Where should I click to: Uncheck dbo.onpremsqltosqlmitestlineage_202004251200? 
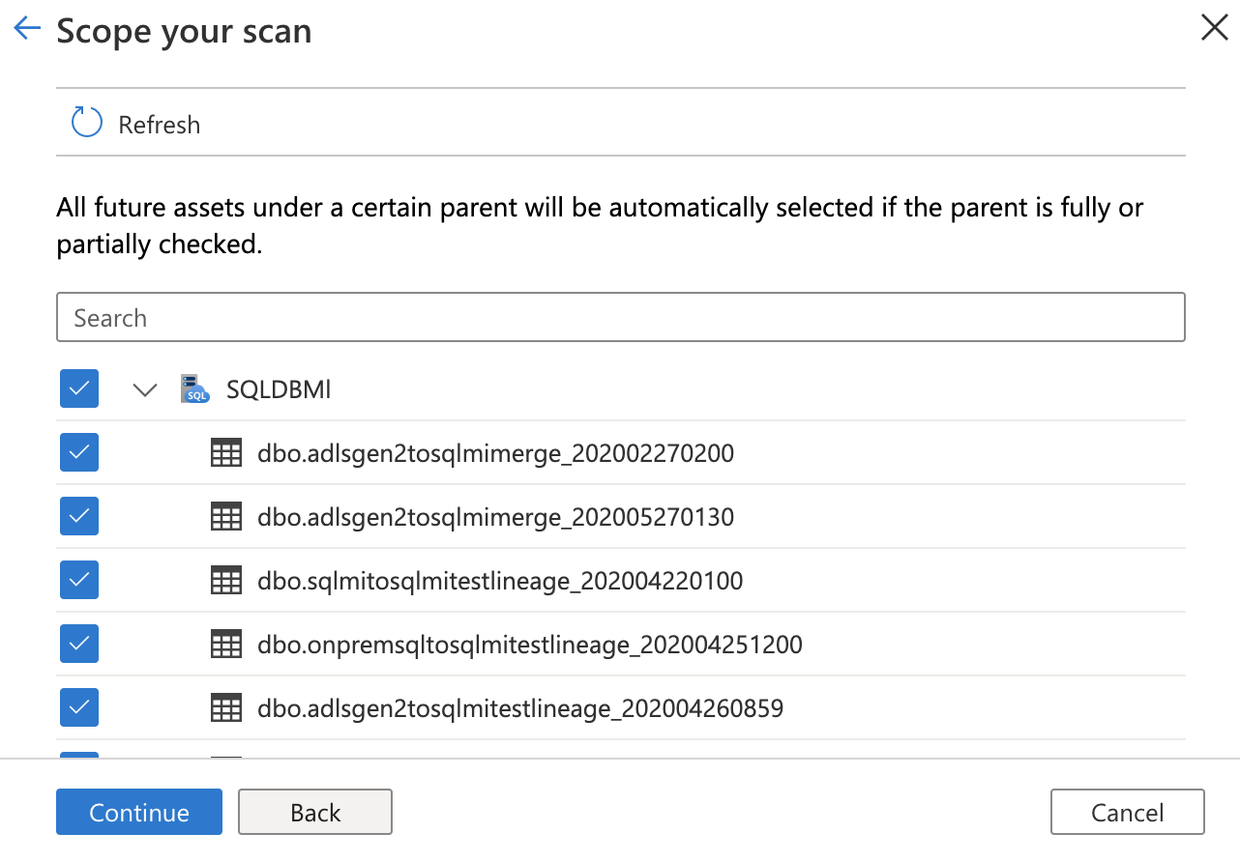(x=78, y=644)
